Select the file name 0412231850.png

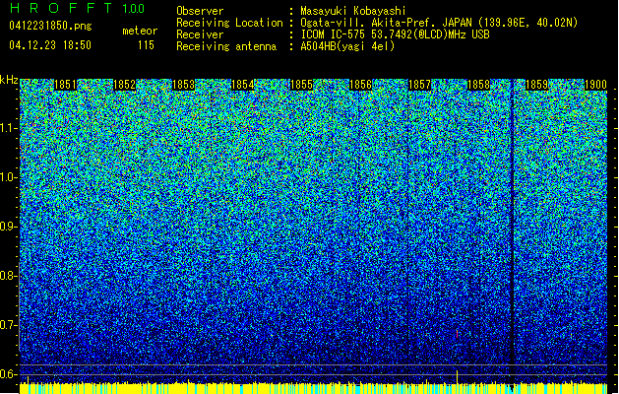(x=50, y=26)
